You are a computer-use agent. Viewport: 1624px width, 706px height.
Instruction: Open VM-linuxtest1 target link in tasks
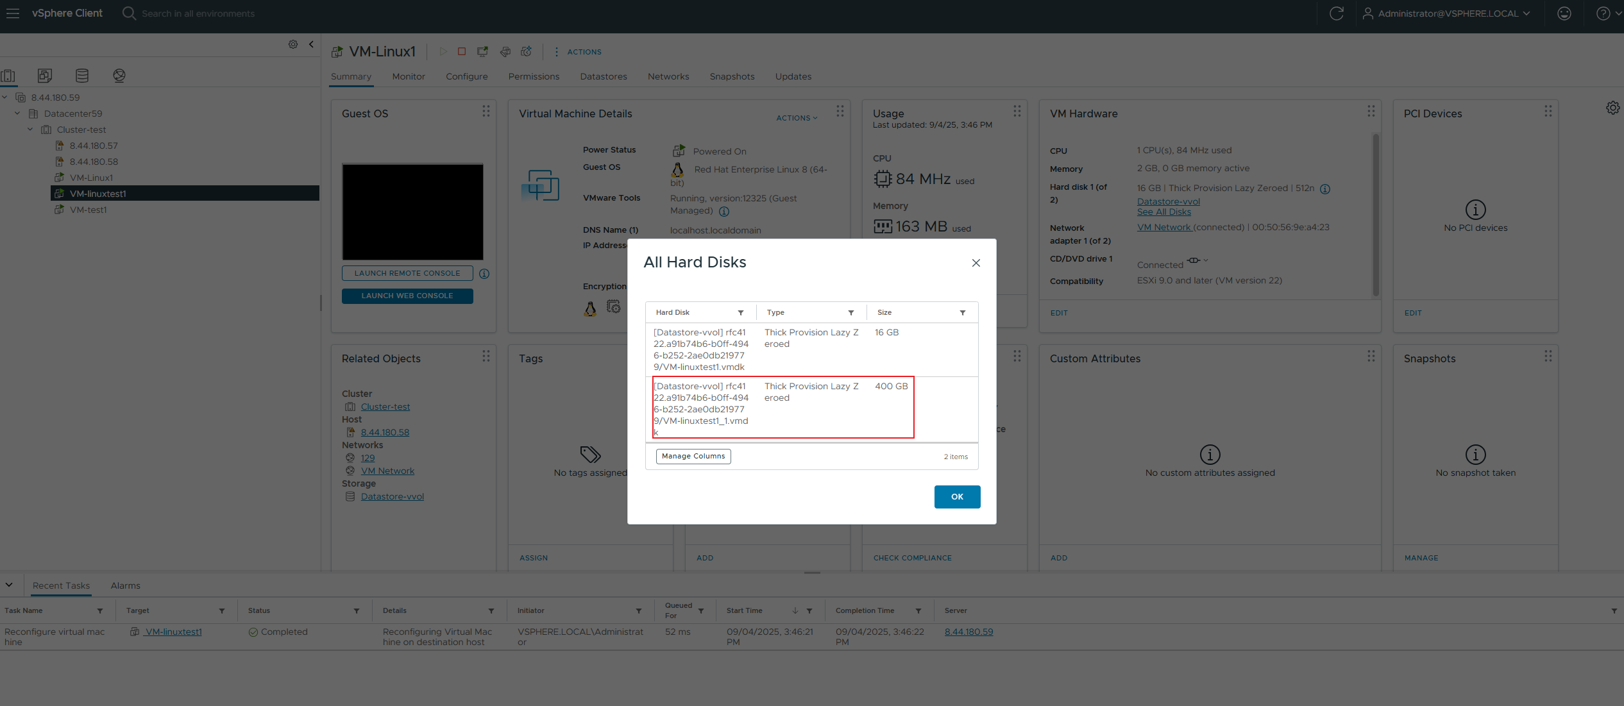click(x=173, y=632)
